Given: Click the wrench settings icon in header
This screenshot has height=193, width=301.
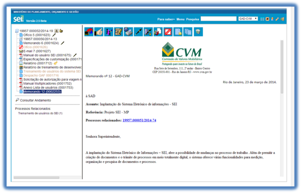Looking at the screenshot, I should 277,19.
